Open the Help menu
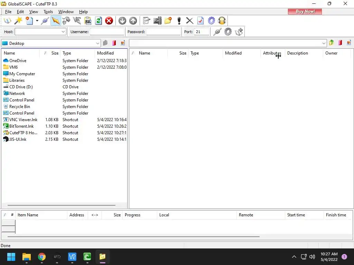The width and height of the screenshot is (354, 265). (x=83, y=12)
